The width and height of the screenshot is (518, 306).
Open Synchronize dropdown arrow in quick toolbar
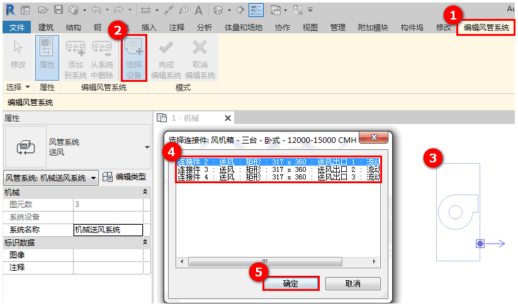[x=84, y=11]
